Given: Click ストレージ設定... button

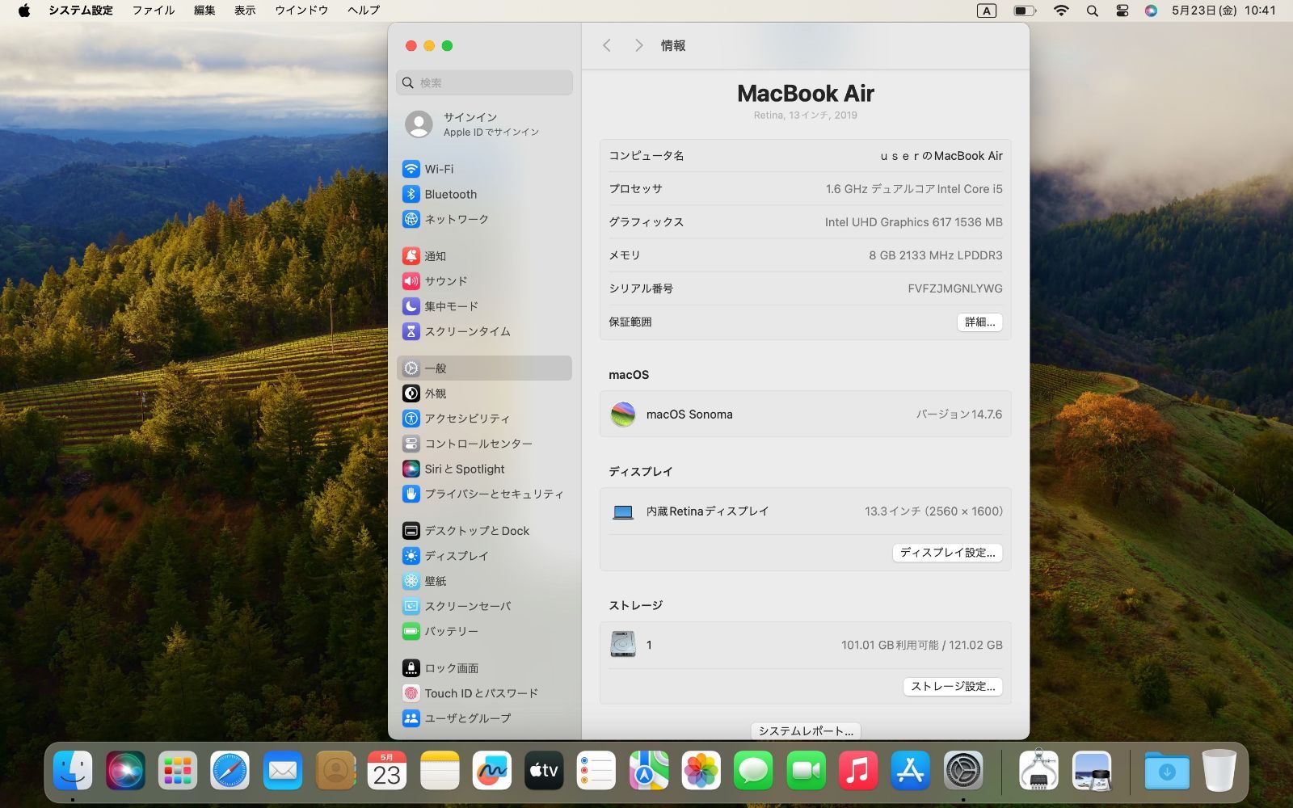Looking at the screenshot, I should tap(953, 686).
